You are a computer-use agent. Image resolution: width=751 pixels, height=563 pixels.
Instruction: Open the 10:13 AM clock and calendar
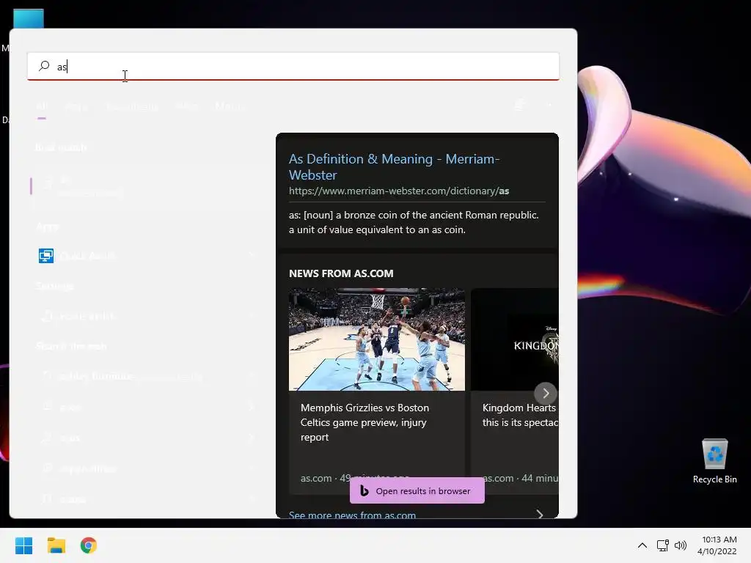(717, 545)
